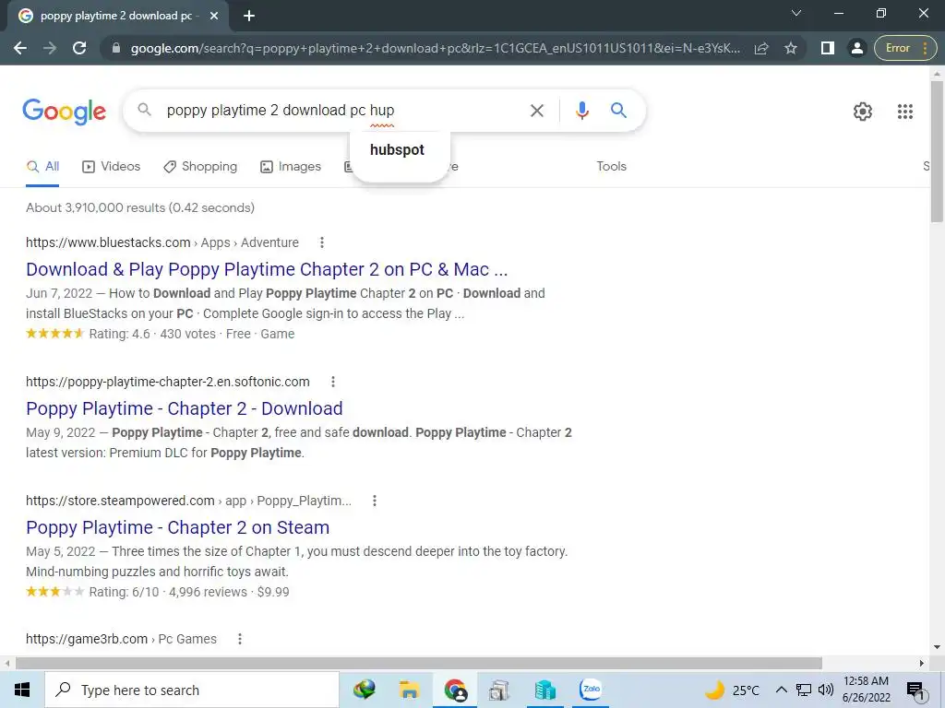The image size is (945, 708).
Task: Open Download & Play Poppy Playtime link
Action: point(267,269)
